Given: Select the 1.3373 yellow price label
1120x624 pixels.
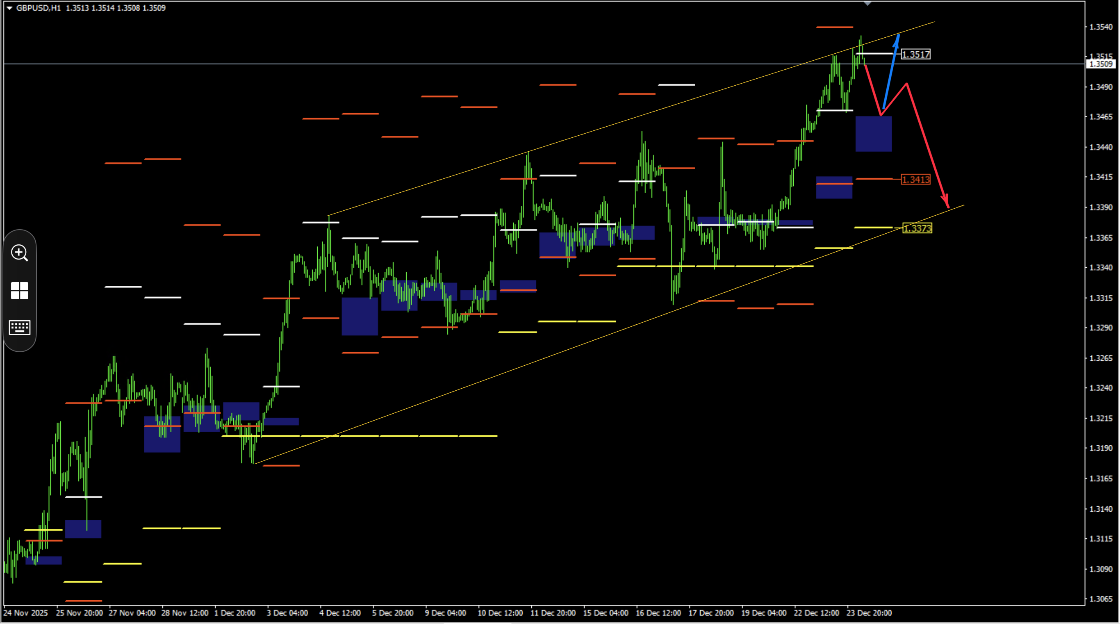Looking at the screenshot, I should coord(917,228).
